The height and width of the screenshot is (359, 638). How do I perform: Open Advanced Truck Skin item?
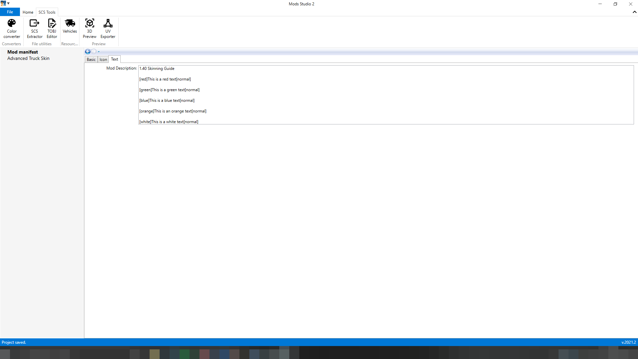coord(28,58)
